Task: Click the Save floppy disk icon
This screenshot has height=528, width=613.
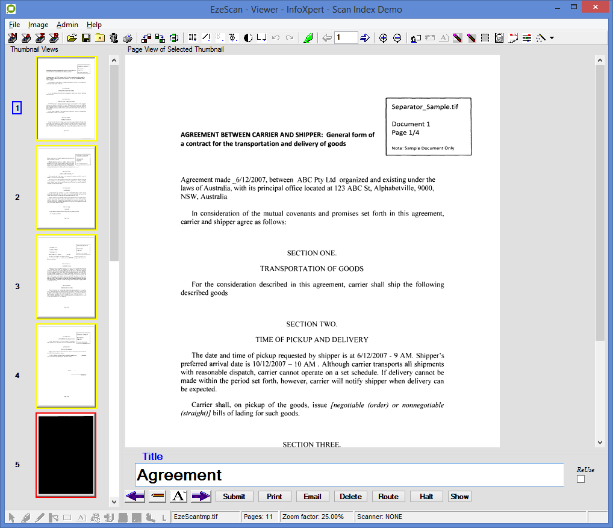Action: pyautogui.click(x=86, y=38)
